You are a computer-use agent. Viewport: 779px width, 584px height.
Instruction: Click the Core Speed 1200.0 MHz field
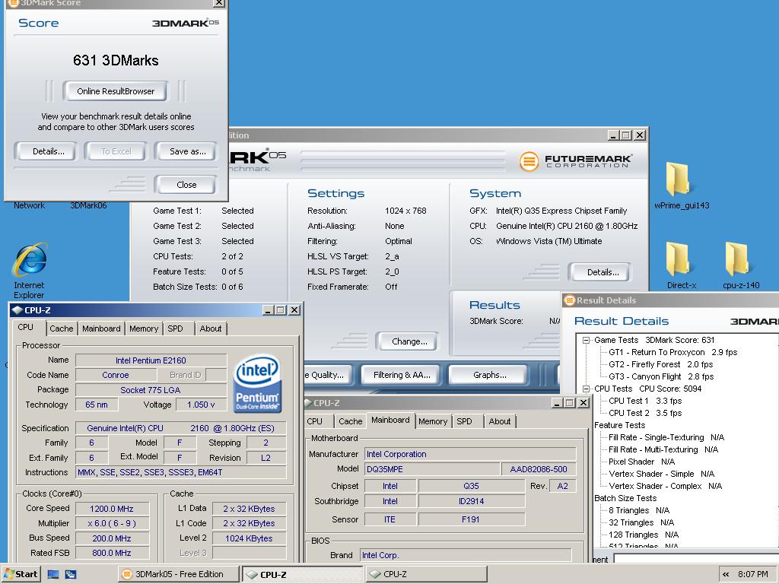click(x=111, y=509)
